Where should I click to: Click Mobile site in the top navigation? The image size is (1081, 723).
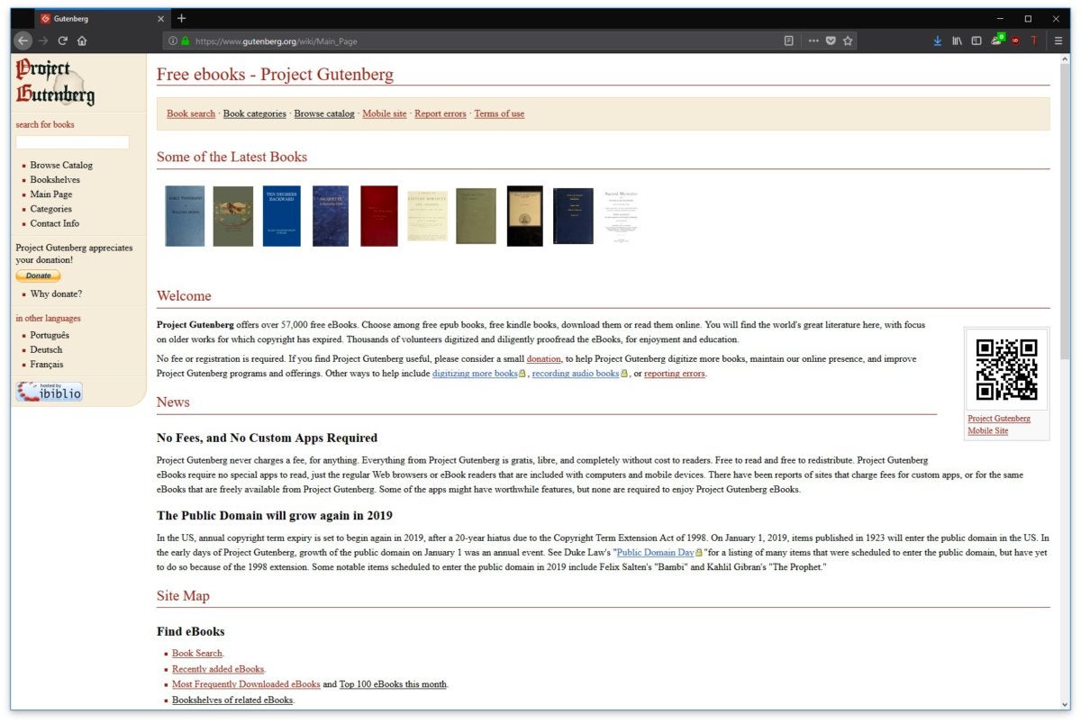coord(385,114)
